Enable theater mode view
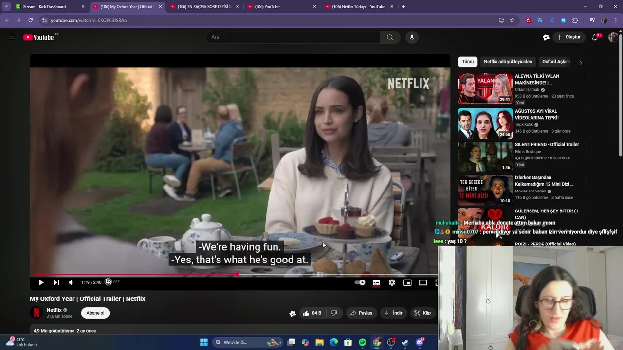The height and width of the screenshot is (350, 623). [x=423, y=282]
